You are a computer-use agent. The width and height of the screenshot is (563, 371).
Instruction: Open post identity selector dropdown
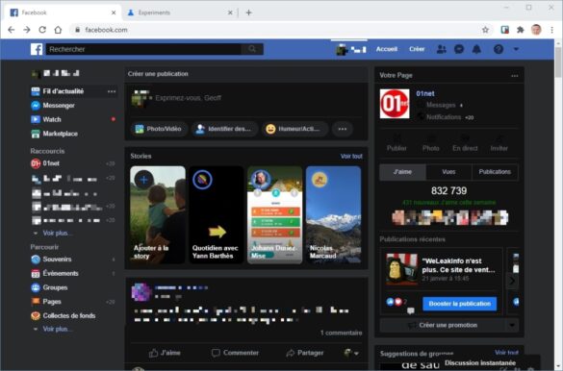(351, 353)
